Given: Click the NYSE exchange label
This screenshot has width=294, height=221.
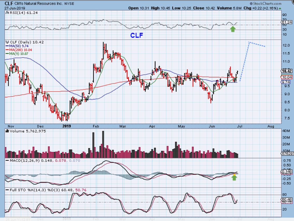Looking at the screenshot, I should pyautogui.click(x=69, y=4).
